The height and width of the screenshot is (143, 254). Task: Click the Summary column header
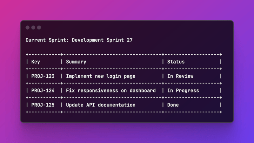76,62
